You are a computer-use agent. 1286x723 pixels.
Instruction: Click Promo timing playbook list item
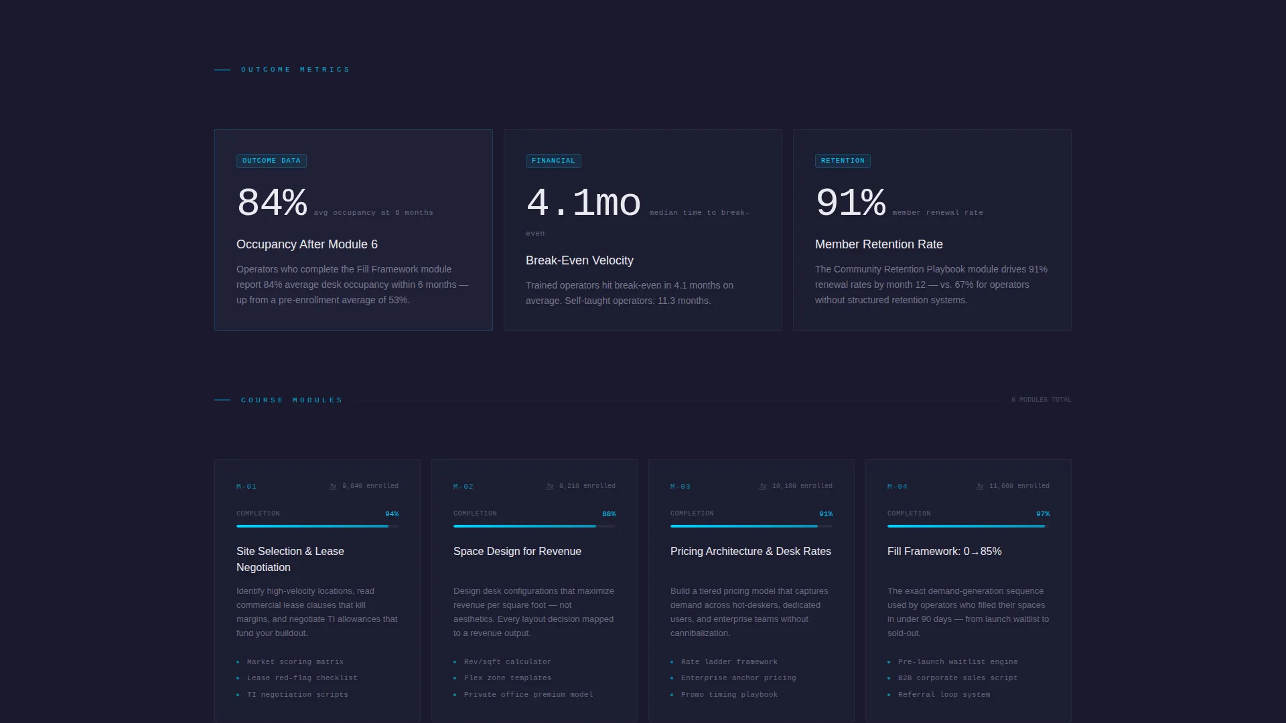pos(729,695)
